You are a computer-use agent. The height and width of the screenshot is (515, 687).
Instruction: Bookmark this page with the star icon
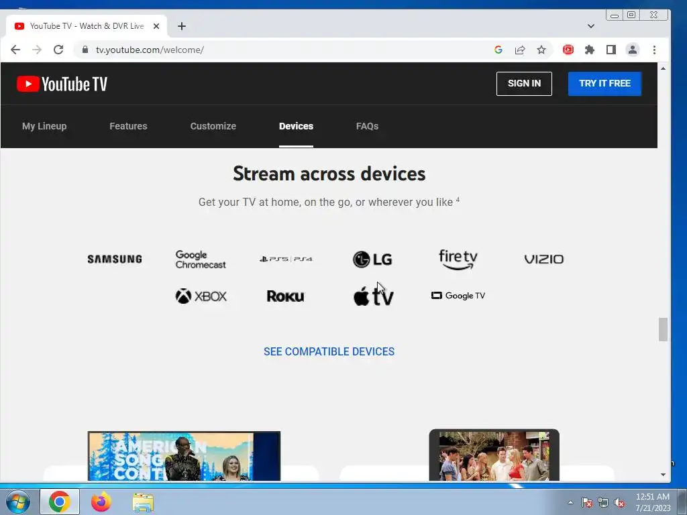[541, 50]
